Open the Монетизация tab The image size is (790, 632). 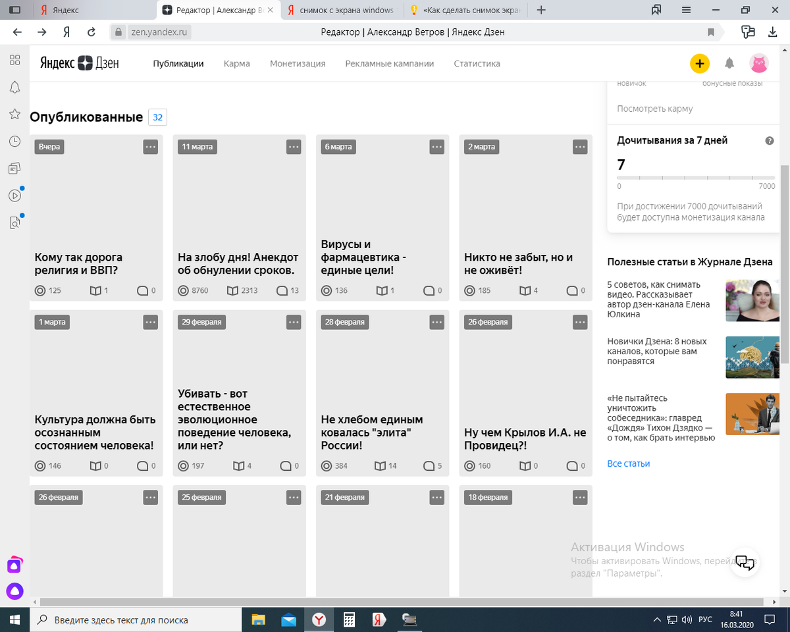click(298, 64)
